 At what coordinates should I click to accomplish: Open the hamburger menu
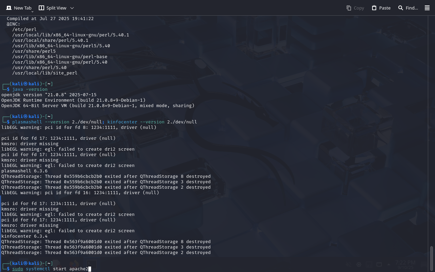point(427,8)
